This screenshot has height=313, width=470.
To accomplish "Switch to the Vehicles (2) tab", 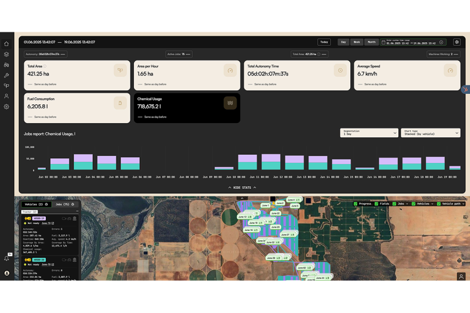I will pyautogui.click(x=36, y=205).
